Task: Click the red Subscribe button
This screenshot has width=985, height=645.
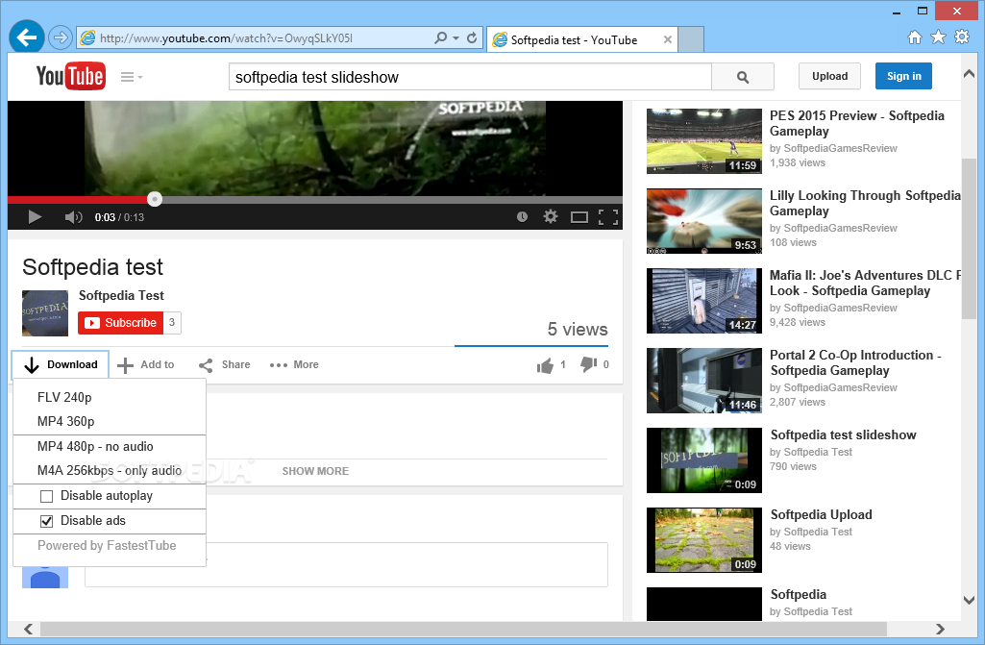Action: [121, 323]
